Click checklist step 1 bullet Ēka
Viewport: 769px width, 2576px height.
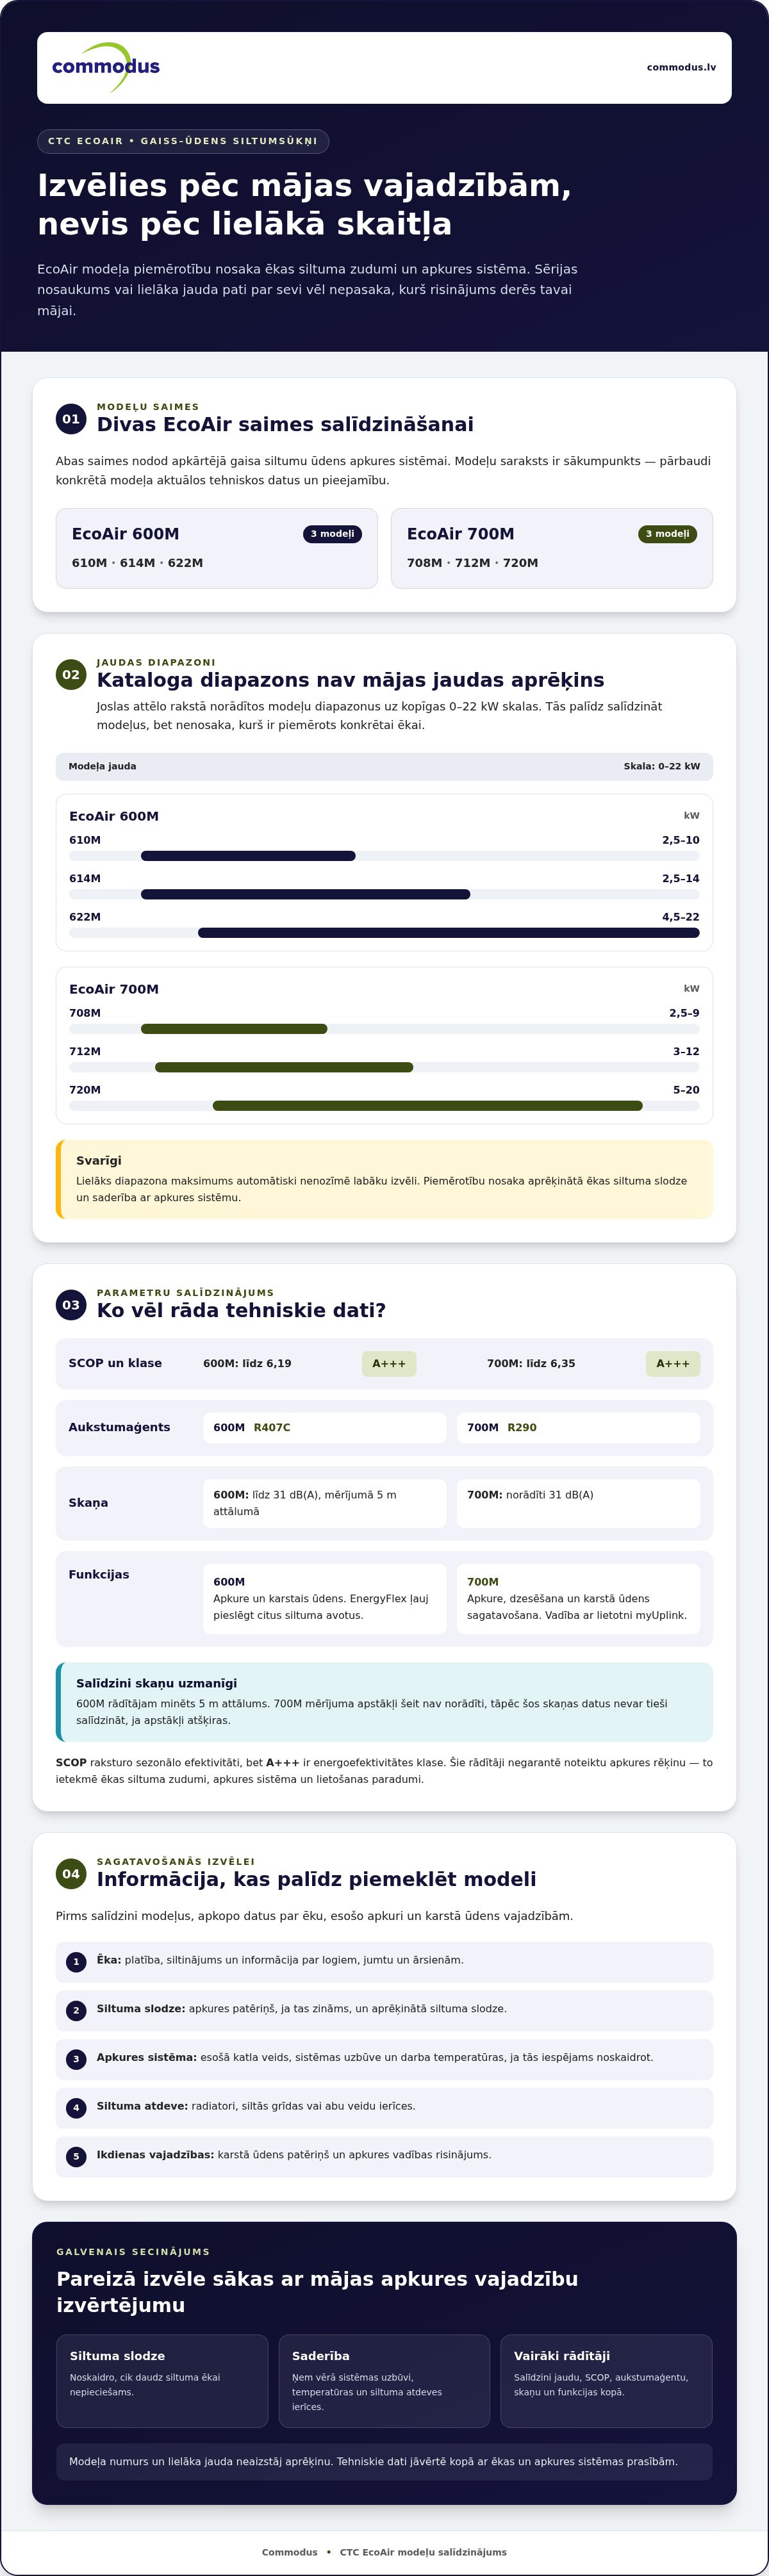coord(384,1962)
